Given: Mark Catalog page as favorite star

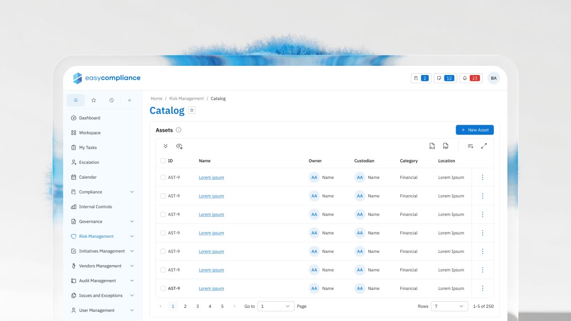Looking at the screenshot, I should [x=192, y=110].
